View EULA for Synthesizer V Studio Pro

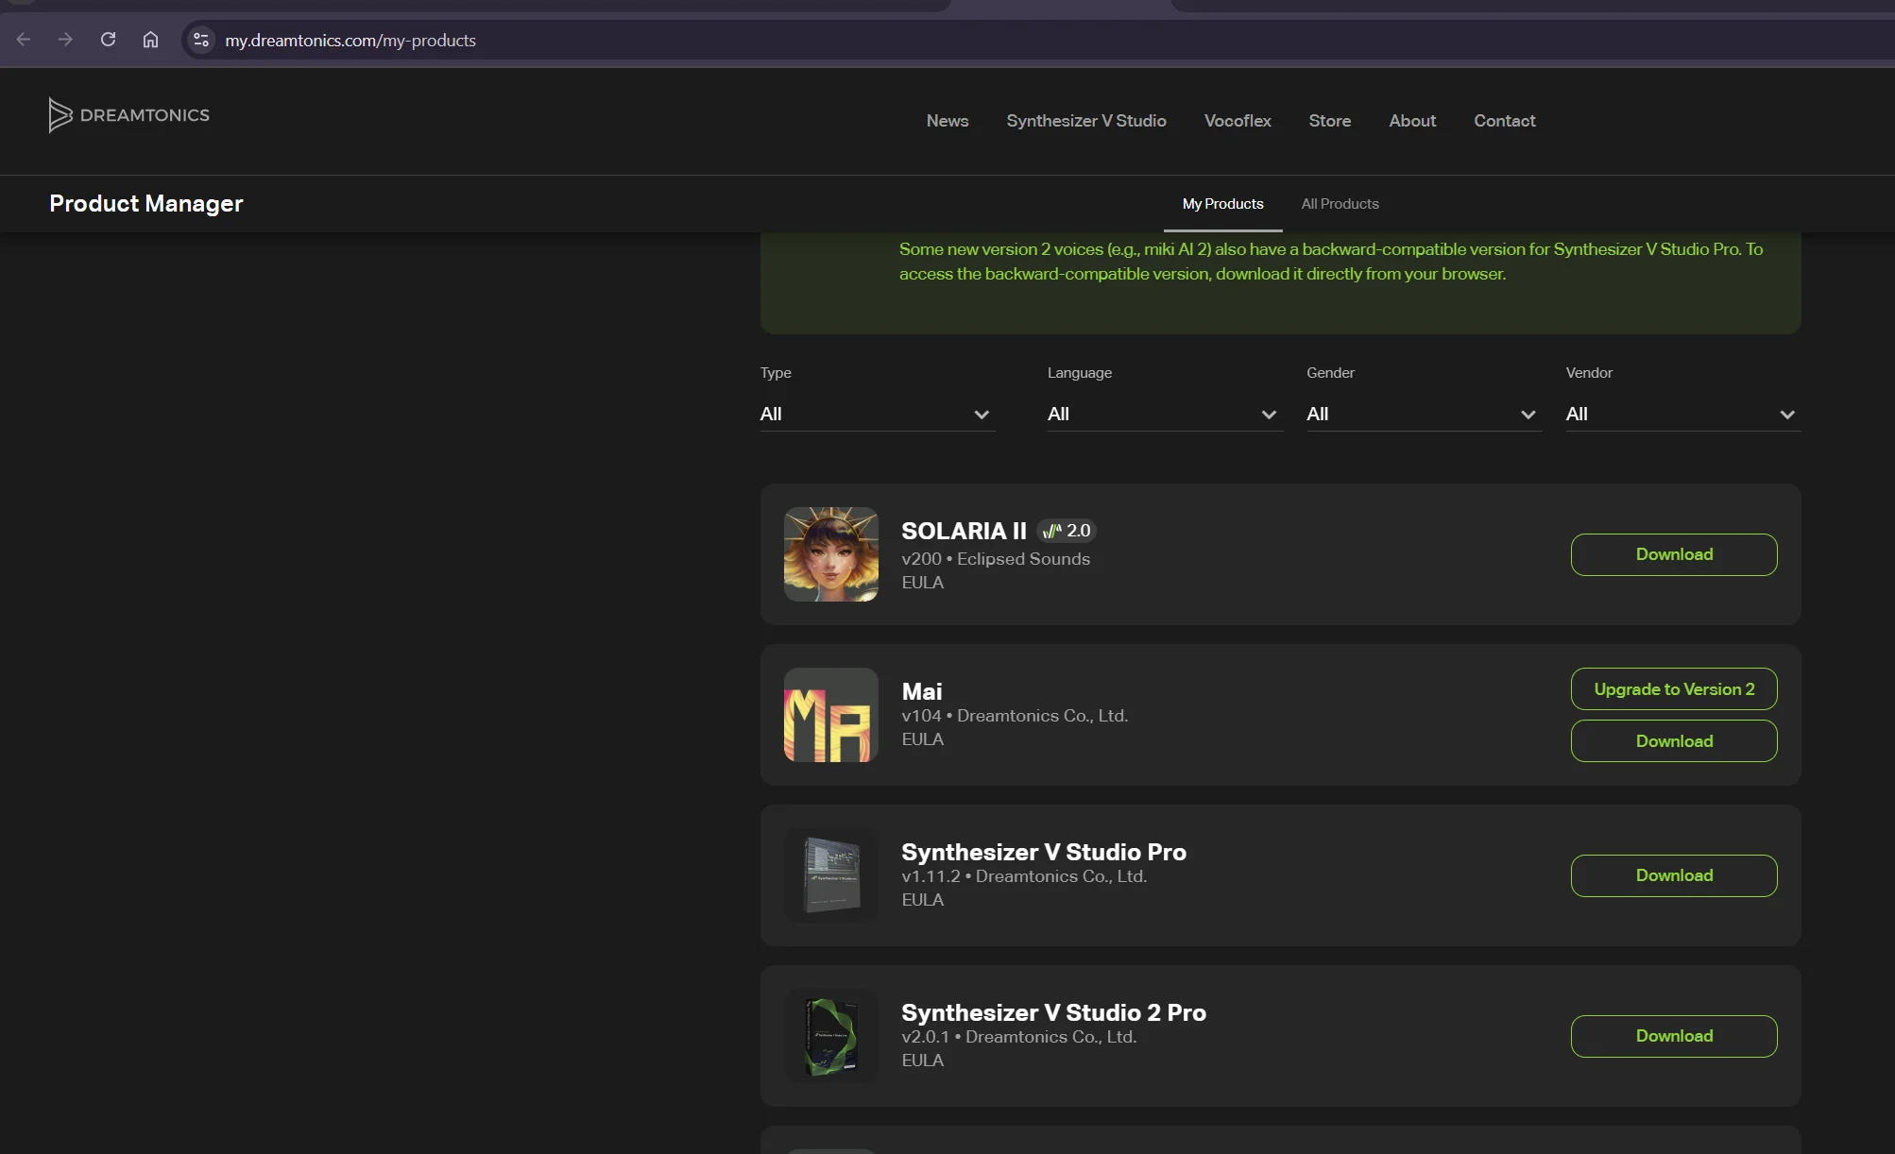coord(922,900)
